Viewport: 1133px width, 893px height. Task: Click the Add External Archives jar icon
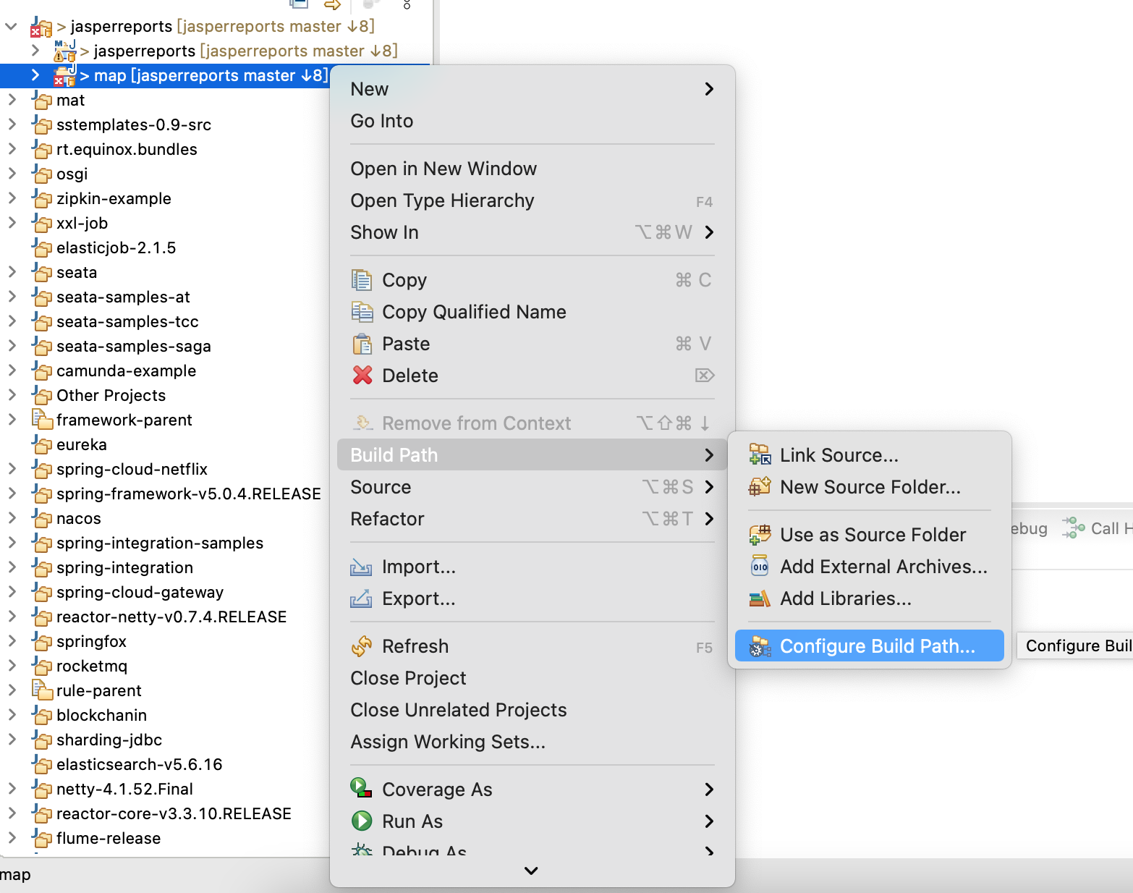click(760, 567)
